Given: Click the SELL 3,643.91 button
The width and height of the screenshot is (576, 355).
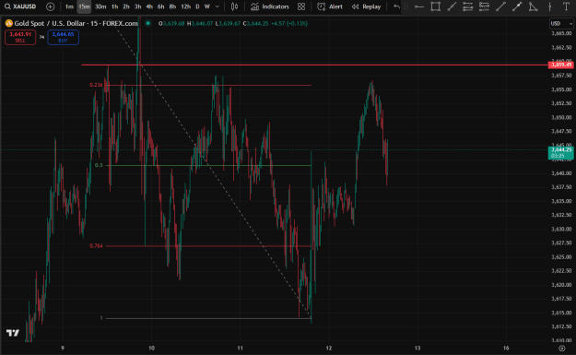Looking at the screenshot, I should point(20,37).
